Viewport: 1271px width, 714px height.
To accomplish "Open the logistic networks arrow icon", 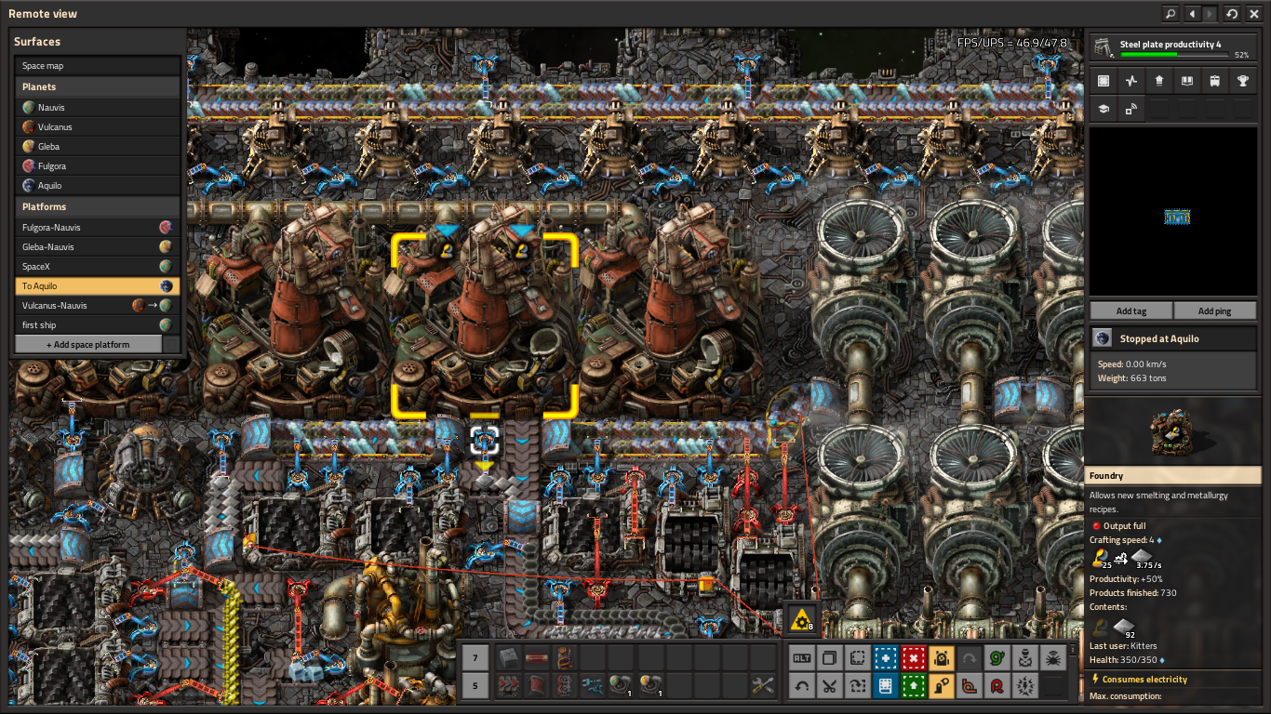I will (1159, 81).
